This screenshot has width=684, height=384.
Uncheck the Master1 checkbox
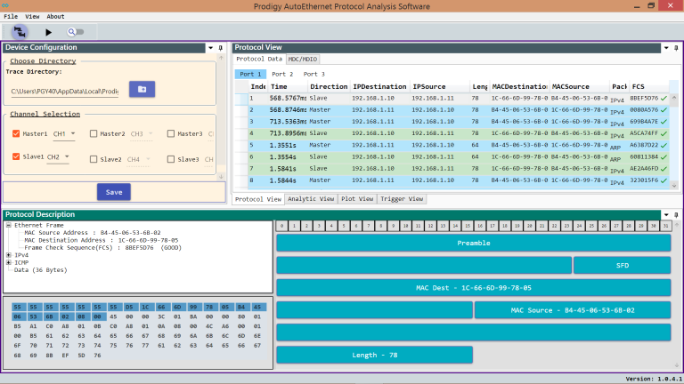pyautogui.click(x=16, y=133)
